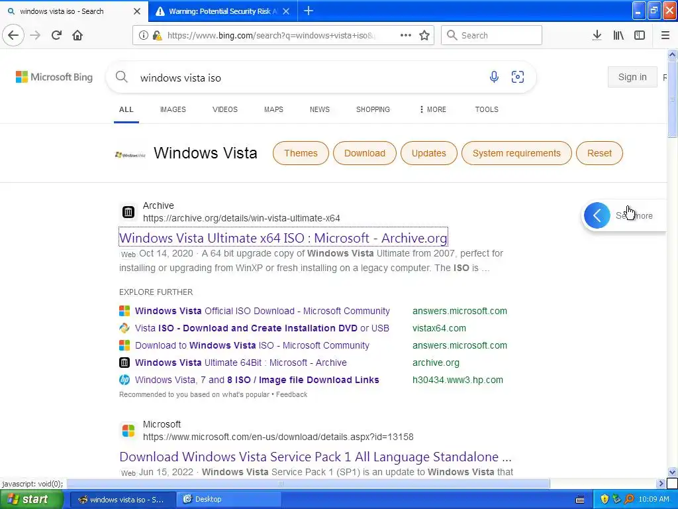Open the Firefox hamburger menu
Viewport: 678px width, 509px height.
click(665, 35)
